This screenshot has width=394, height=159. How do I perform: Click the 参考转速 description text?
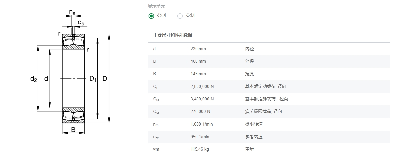click(x=254, y=137)
